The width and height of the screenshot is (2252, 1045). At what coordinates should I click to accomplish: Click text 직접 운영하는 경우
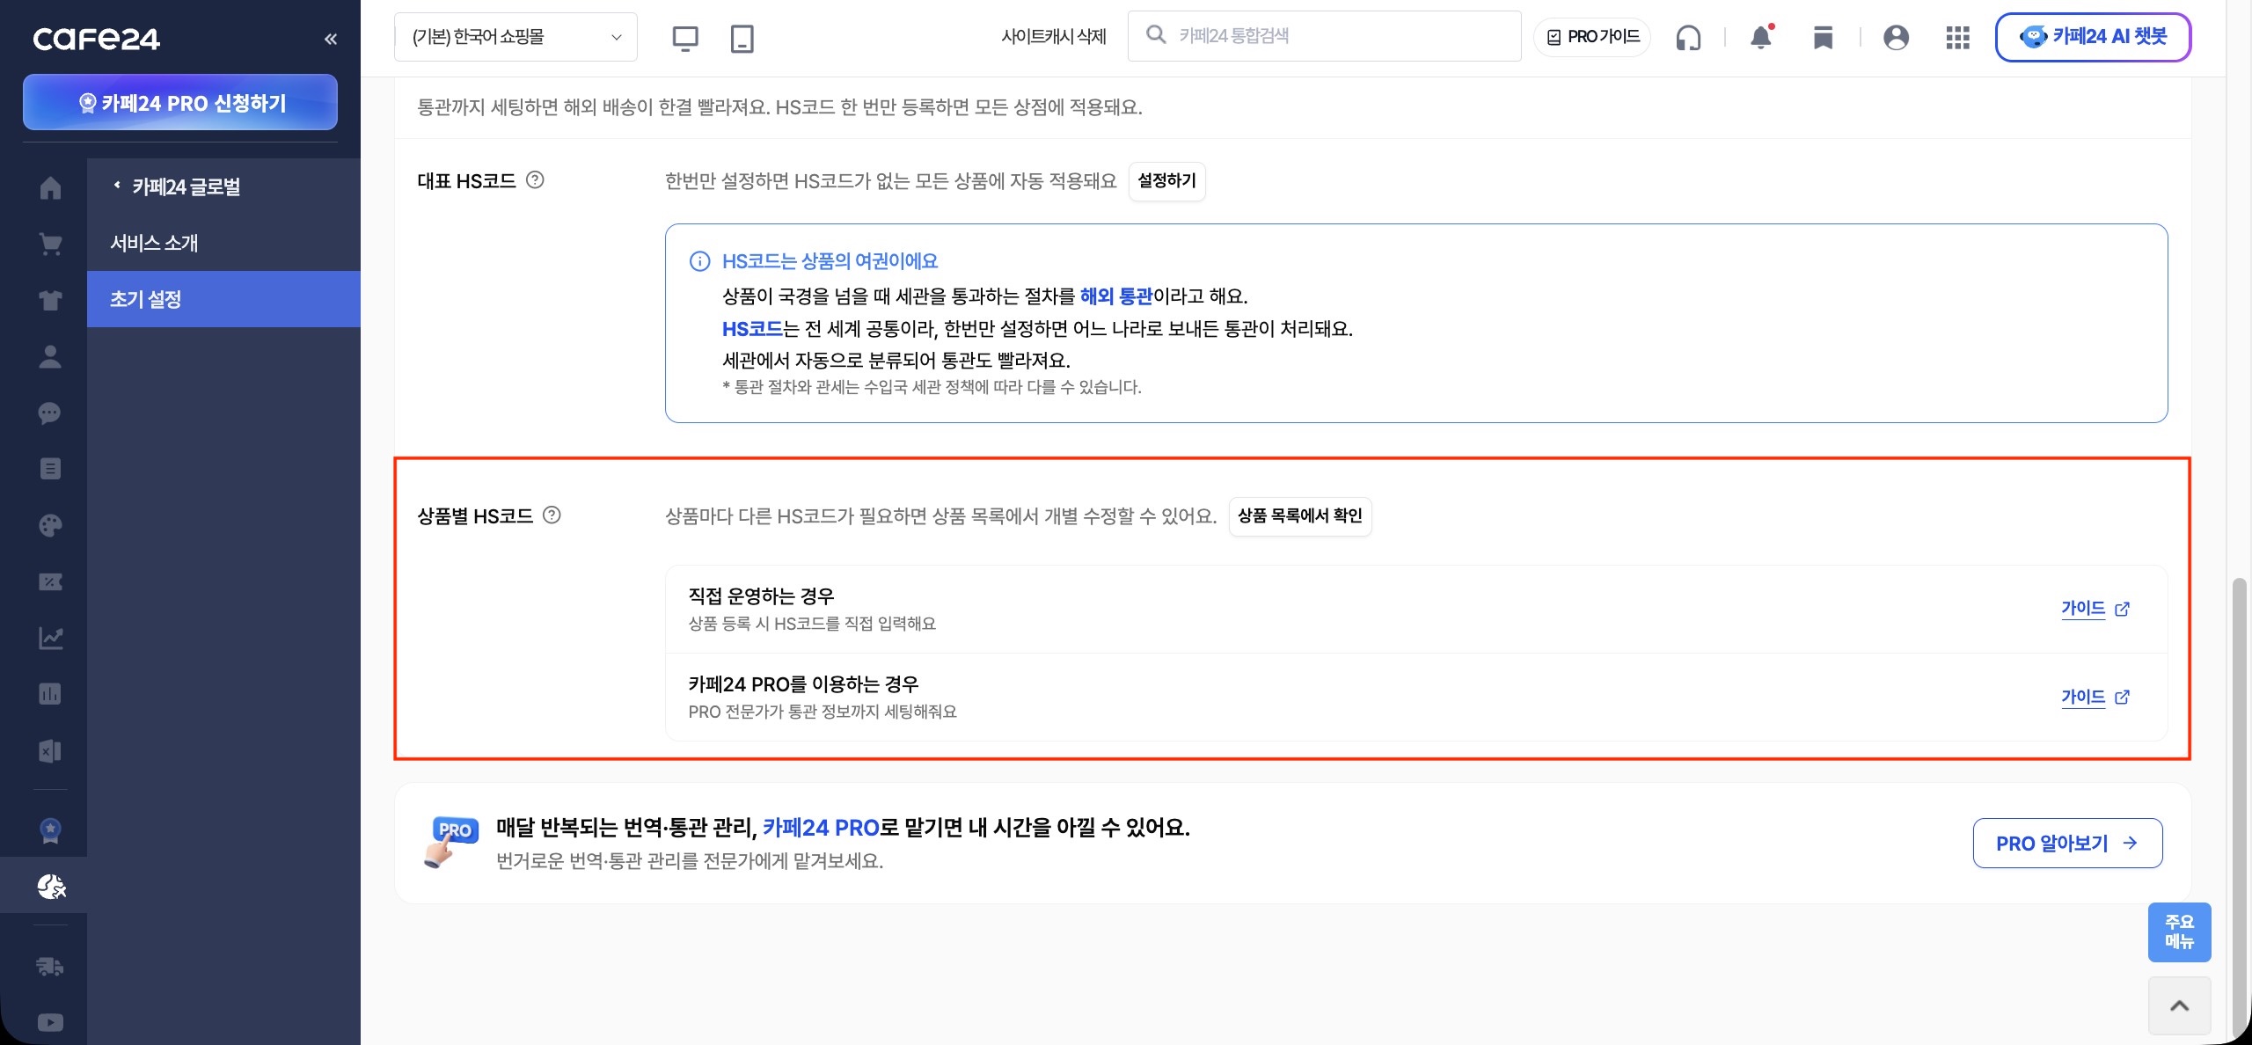761,596
